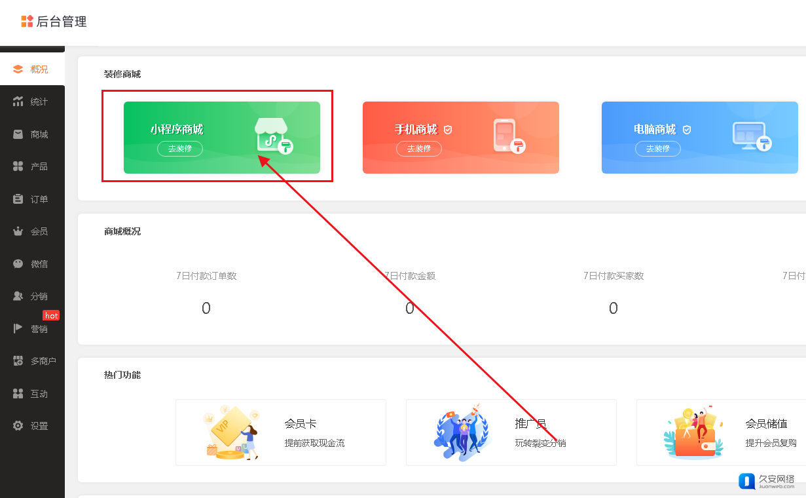The width and height of the screenshot is (806, 498).
Task: Open the 设置 settings gear icon
Action: [18, 426]
